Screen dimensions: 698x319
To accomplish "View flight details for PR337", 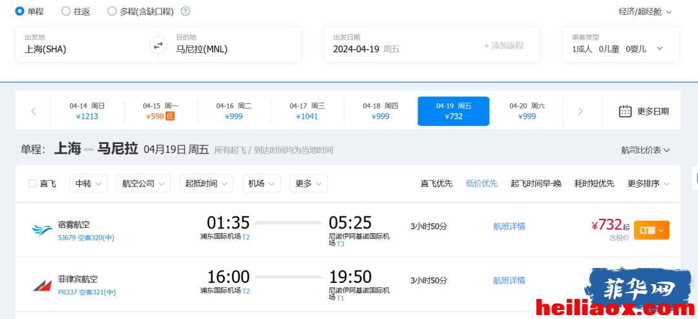I will [509, 280].
